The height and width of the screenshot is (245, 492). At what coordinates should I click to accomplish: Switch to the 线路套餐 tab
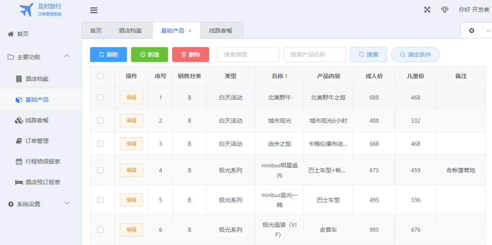point(221,31)
